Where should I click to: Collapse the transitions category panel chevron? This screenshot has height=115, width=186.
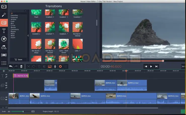tap(28, 35)
